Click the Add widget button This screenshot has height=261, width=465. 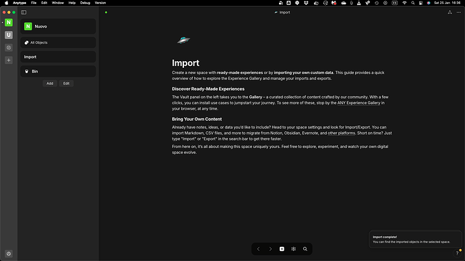50,83
